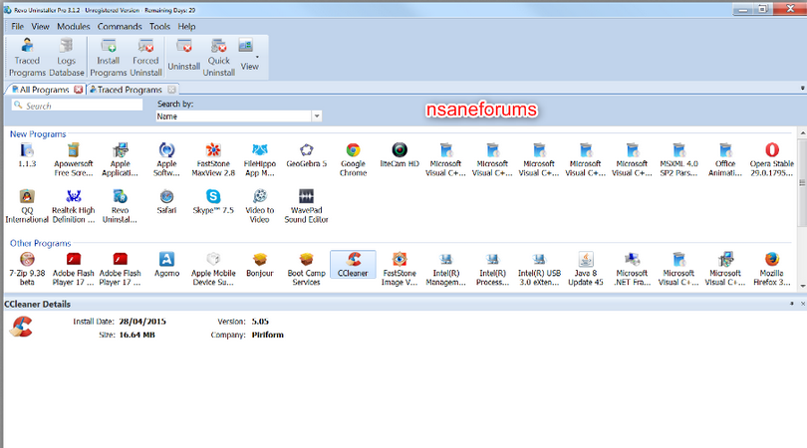Screen dimensions: 807x448
Task: Open the File menu
Action: [18, 26]
